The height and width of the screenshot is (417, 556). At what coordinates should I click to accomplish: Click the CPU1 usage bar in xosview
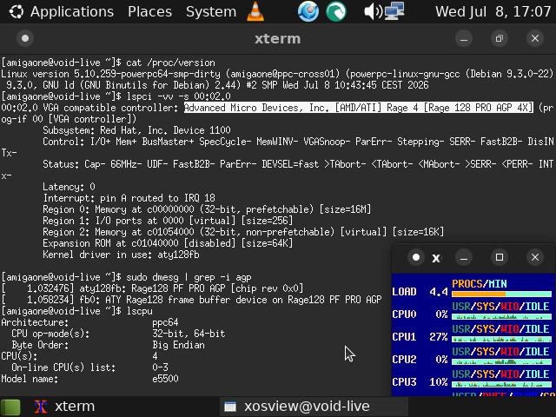(x=501, y=340)
